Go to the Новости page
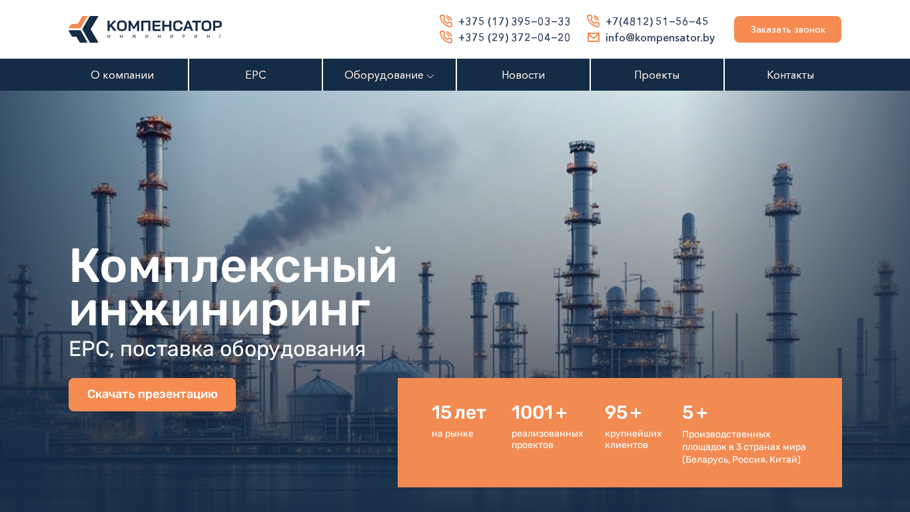Viewport: 910px width, 512px height. 523,75
